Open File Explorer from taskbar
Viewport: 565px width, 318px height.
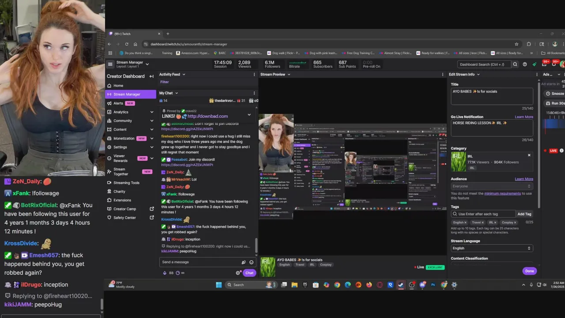point(294,285)
